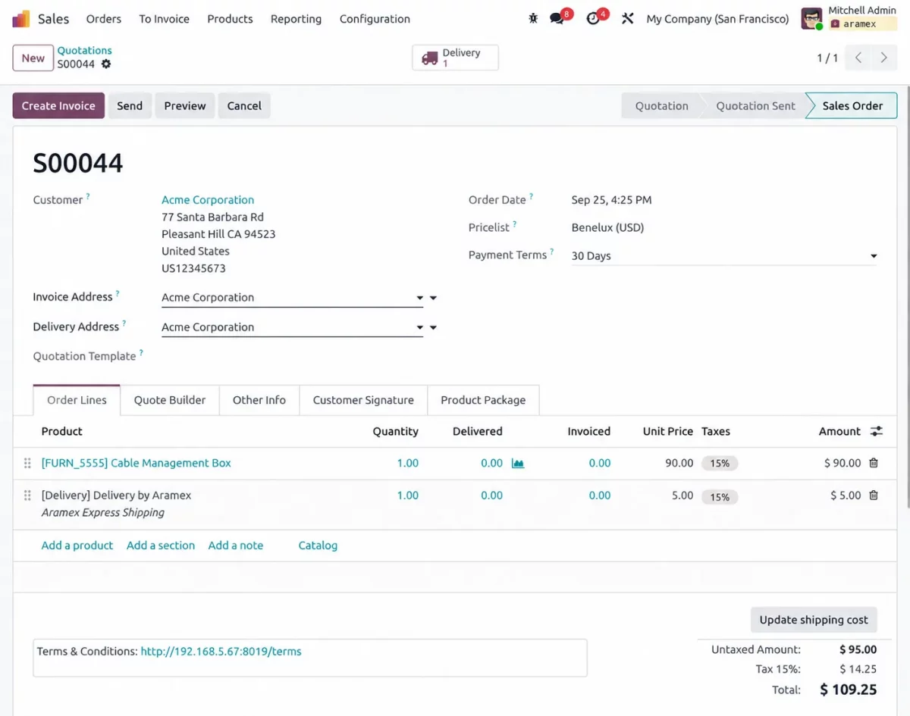Switch to the Customer Signature tab

pos(363,400)
